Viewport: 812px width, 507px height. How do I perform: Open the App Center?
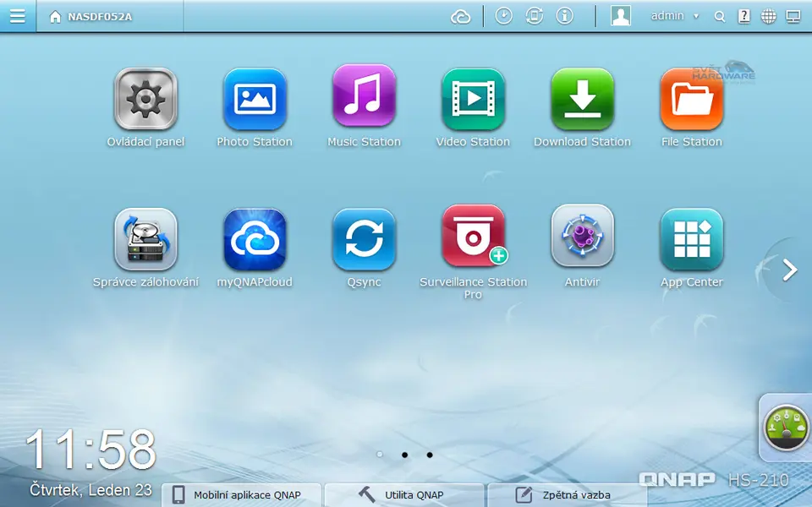(691, 240)
